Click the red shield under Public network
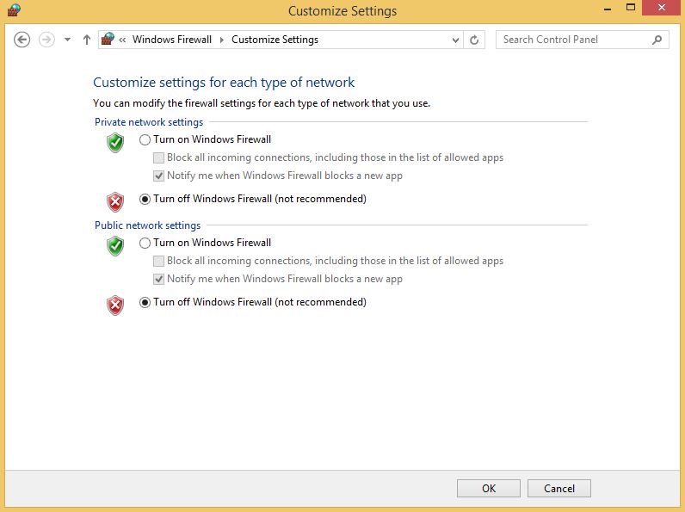The height and width of the screenshot is (512, 685). pyautogui.click(x=115, y=305)
